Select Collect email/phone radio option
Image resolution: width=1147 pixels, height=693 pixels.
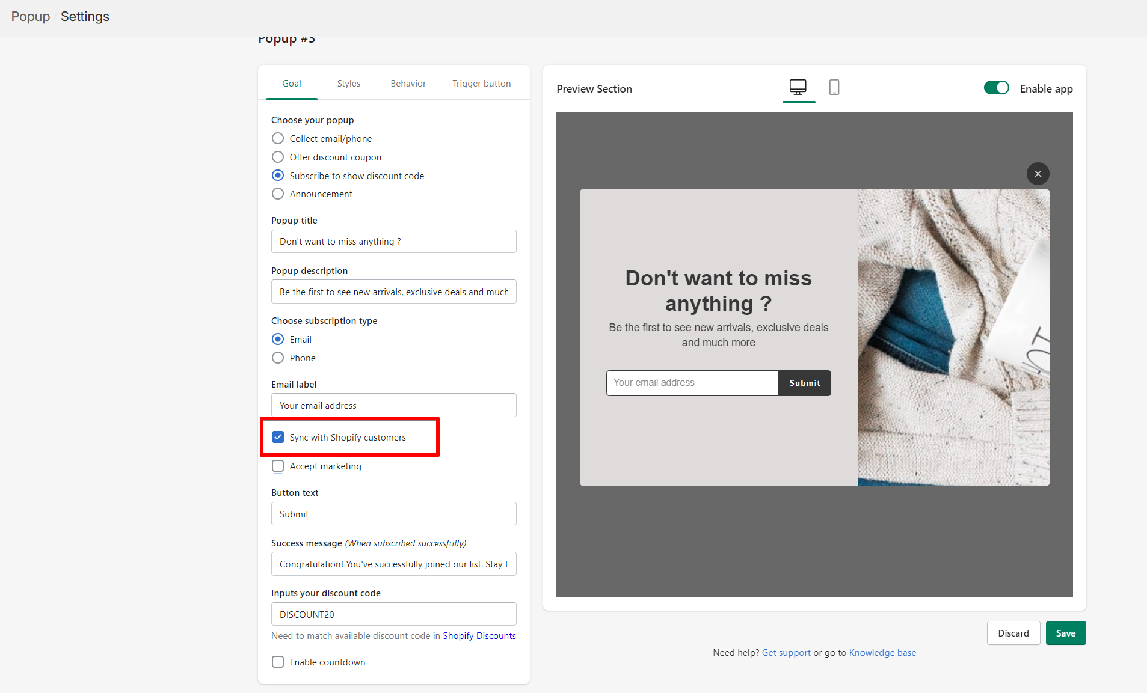click(278, 139)
